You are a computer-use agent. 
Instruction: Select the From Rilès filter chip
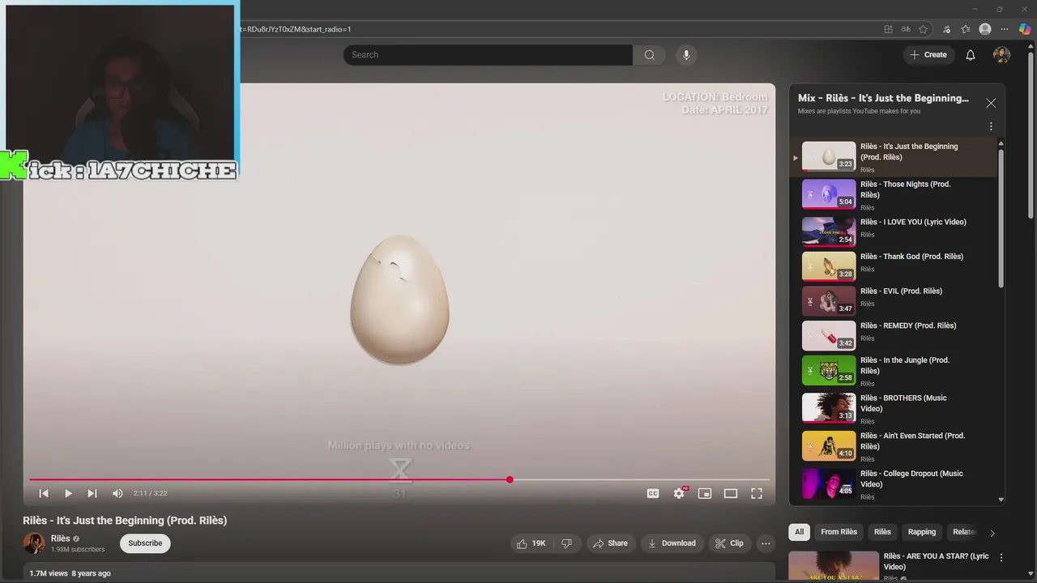point(839,532)
